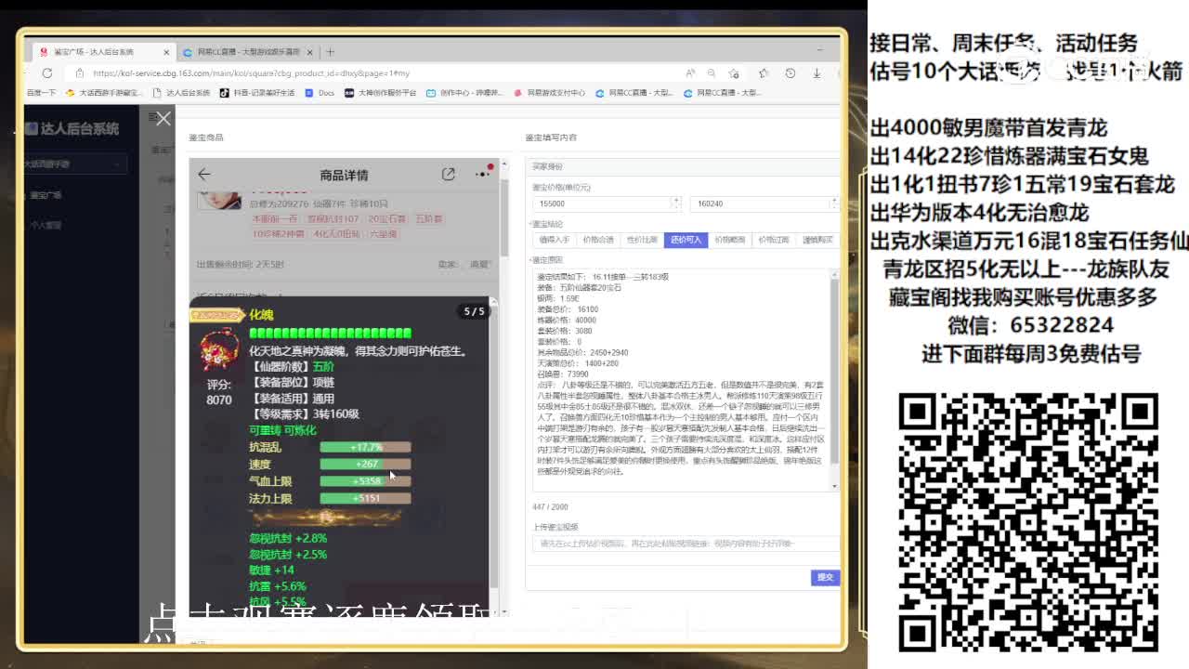Open the share icon in 商品详情 header
This screenshot has height=669, width=1189.
(x=449, y=174)
